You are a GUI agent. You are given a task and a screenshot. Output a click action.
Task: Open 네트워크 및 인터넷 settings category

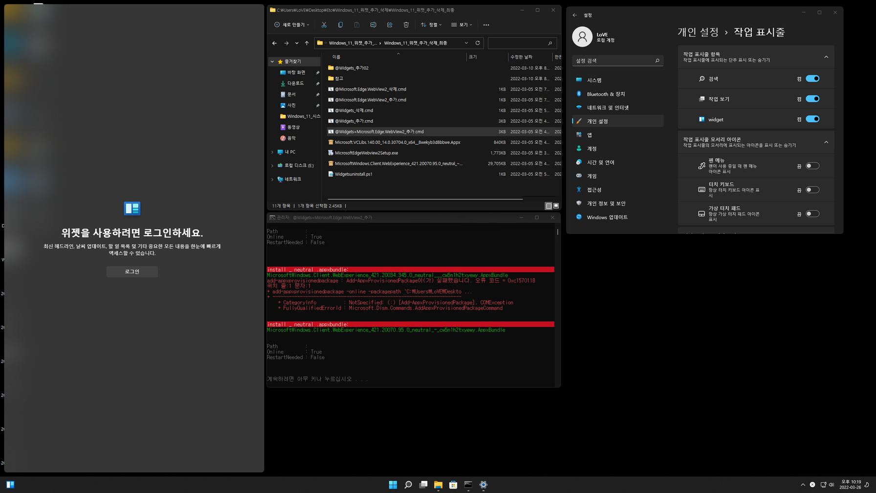pyautogui.click(x=618, y=108)
